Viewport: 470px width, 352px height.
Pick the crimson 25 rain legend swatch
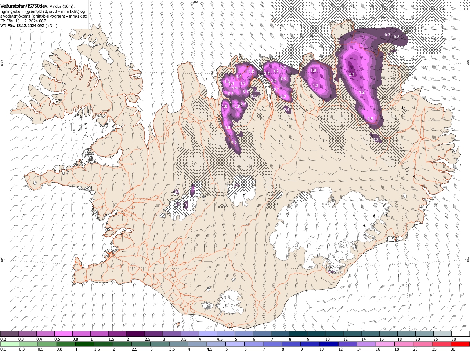[441, 344]
